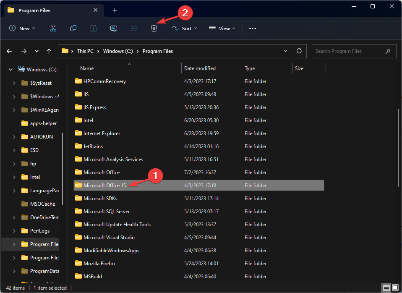402x293 pixels.
Task: Refresh the Program Files folder view
Action: 299,51
